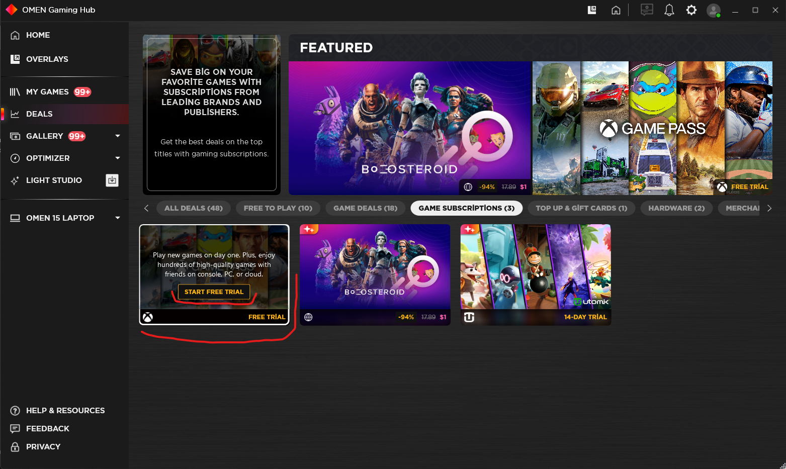
Task: Click the OMEN diamond logo in title bar
Action: click(11, 10)
